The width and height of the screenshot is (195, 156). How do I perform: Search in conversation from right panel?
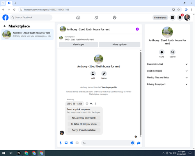pos(173,52)
